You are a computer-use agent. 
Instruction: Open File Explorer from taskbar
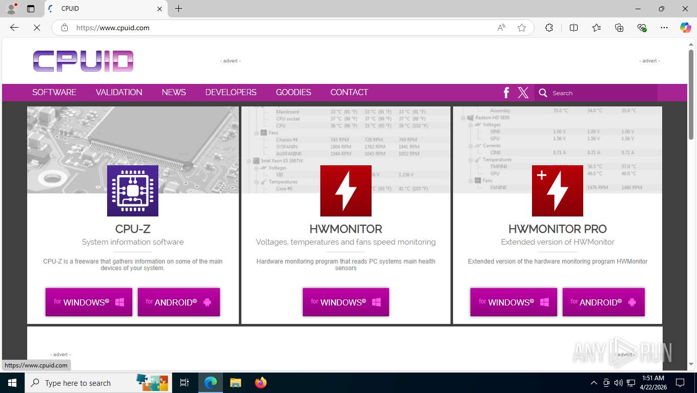[x=235, y=383]
